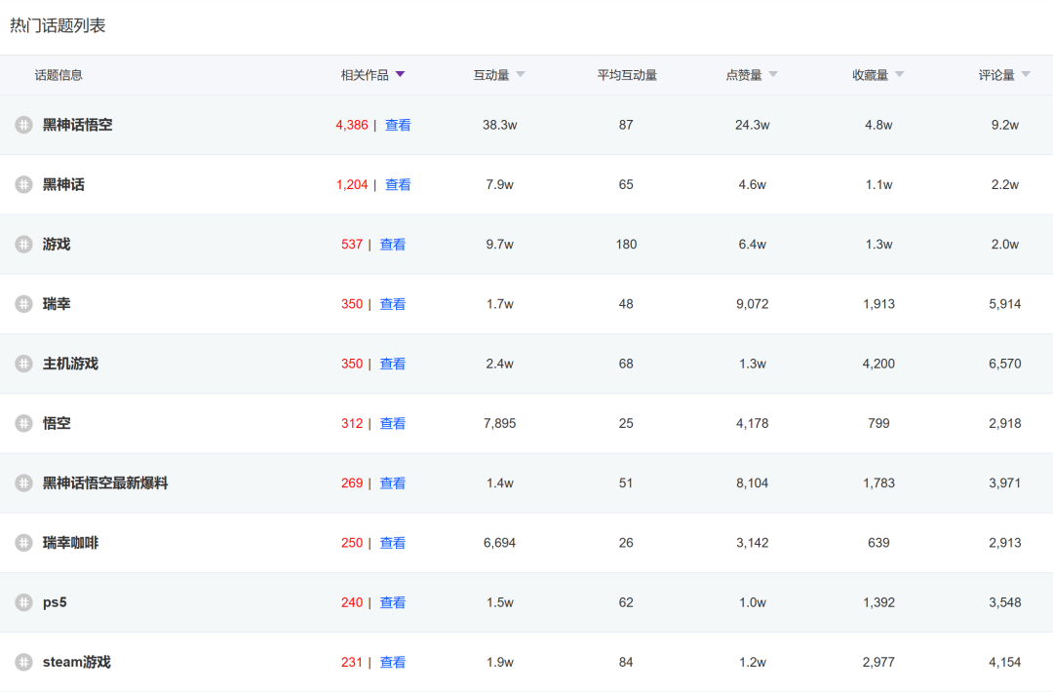1053x692 pixels.
Task: Open 查看 link for 黑神话悟空
Action: coord(398,125)
